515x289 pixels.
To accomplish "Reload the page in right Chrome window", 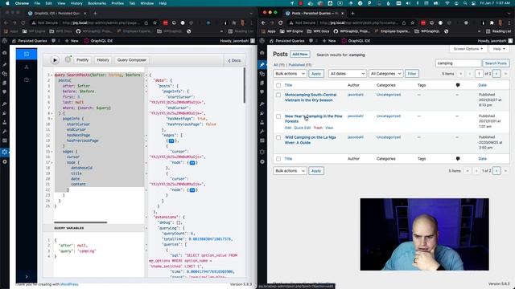I will click(x=281, y=22).
